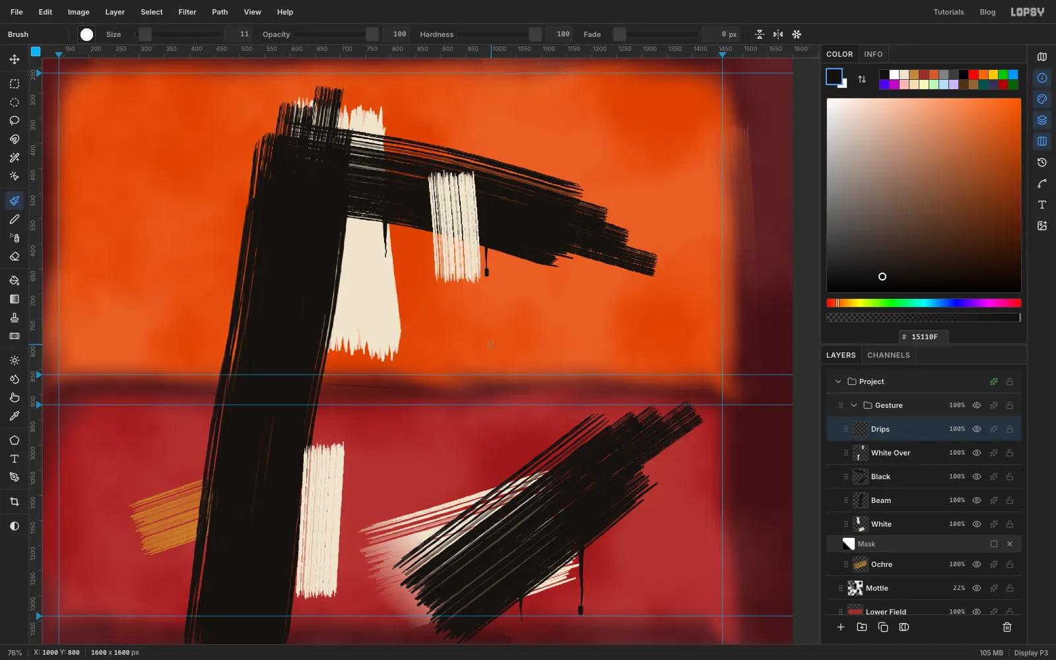Image resolution: width=1056 pixels, height=660 pixels.
Task: Click the hue spectrum slider
Action: 923,303
